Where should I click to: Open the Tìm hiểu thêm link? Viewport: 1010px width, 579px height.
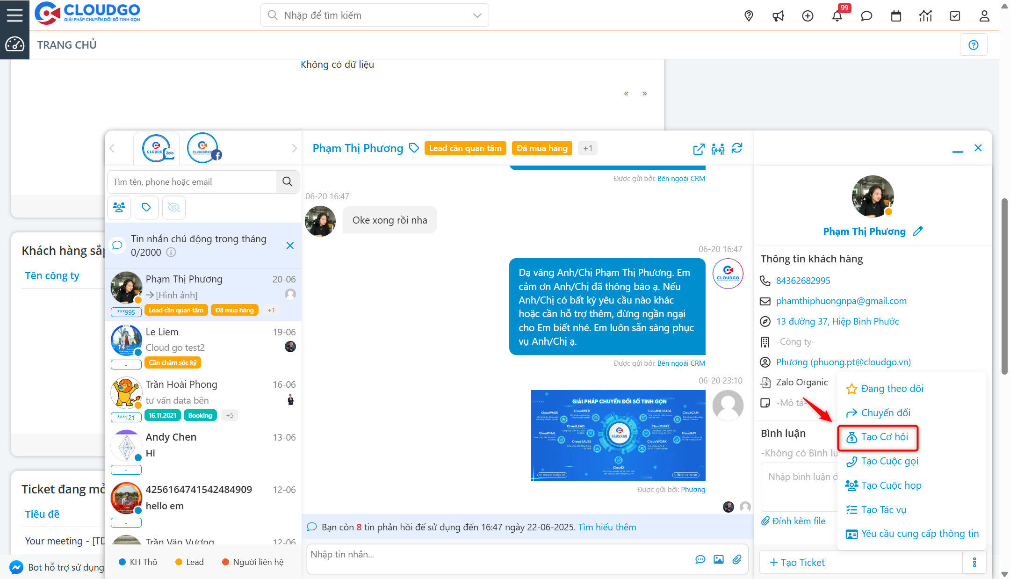[x=606, y=527]
